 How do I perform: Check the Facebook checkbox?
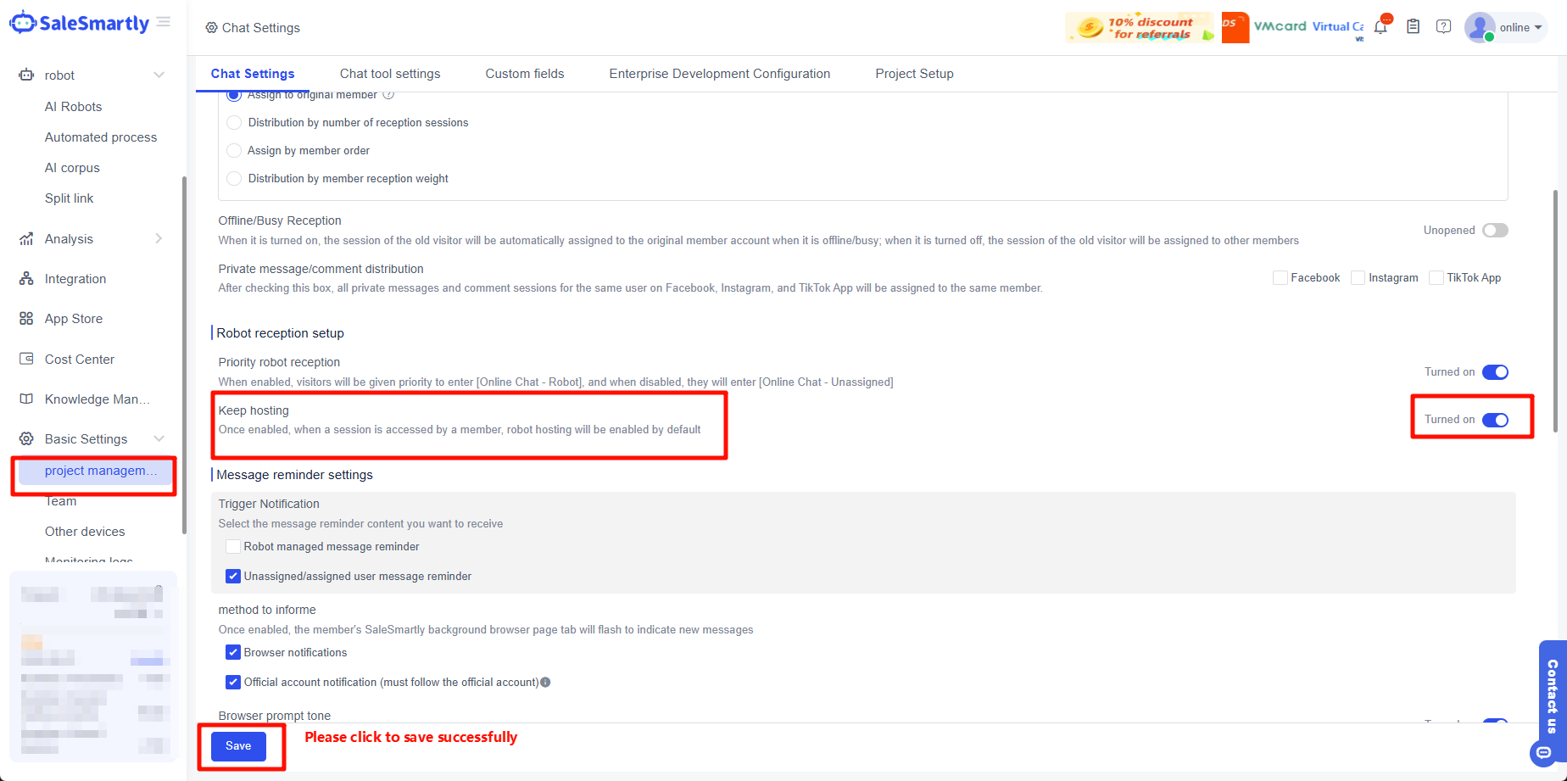[x=1280, y=278]
